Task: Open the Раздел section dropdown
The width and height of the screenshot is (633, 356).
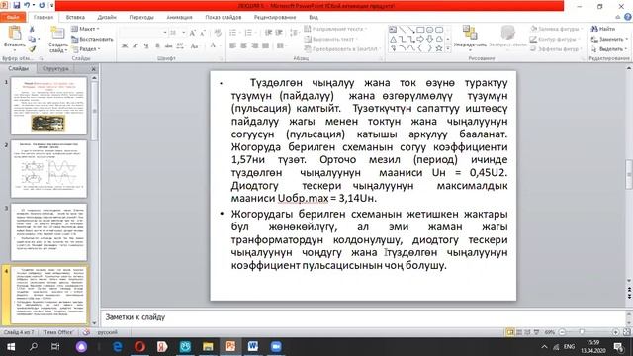Action: point(86,49)
